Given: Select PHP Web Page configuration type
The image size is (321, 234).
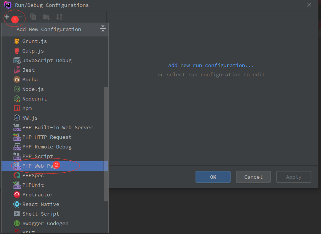Looking at the screenshot, I should point(38,166).
